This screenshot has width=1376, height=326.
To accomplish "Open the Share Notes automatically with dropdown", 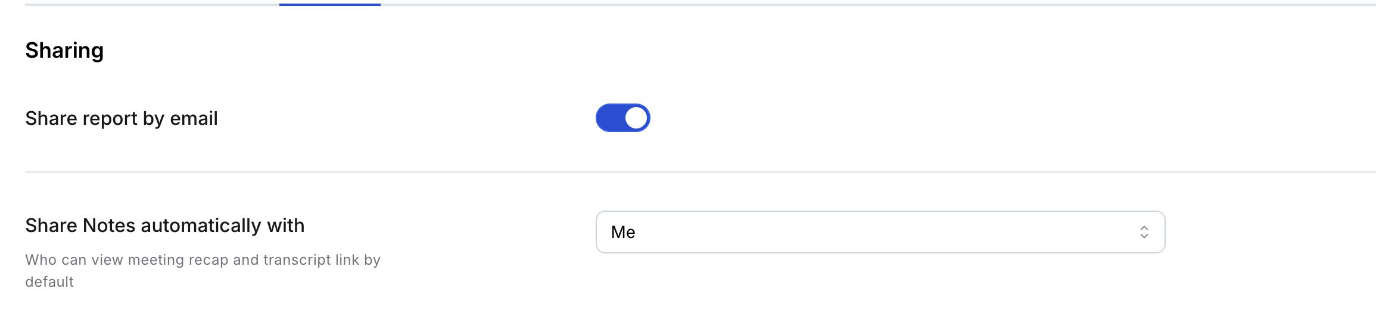I will 880,232.
